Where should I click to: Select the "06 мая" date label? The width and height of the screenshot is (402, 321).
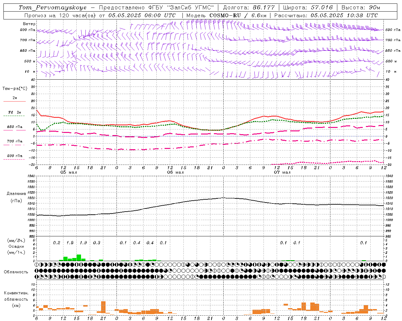[175, 172]
